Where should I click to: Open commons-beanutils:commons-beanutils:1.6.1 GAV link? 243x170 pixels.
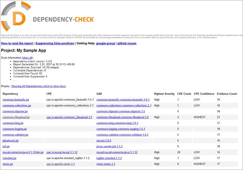click(x=123, y=100)
